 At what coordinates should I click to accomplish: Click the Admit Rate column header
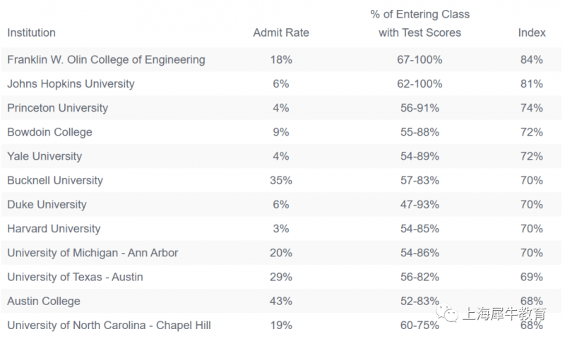point(281,32)
